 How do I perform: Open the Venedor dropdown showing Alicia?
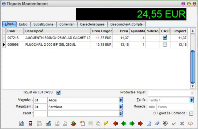tap(121, 100)
